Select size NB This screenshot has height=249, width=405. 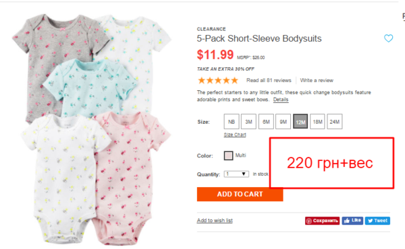click(232, 122)
